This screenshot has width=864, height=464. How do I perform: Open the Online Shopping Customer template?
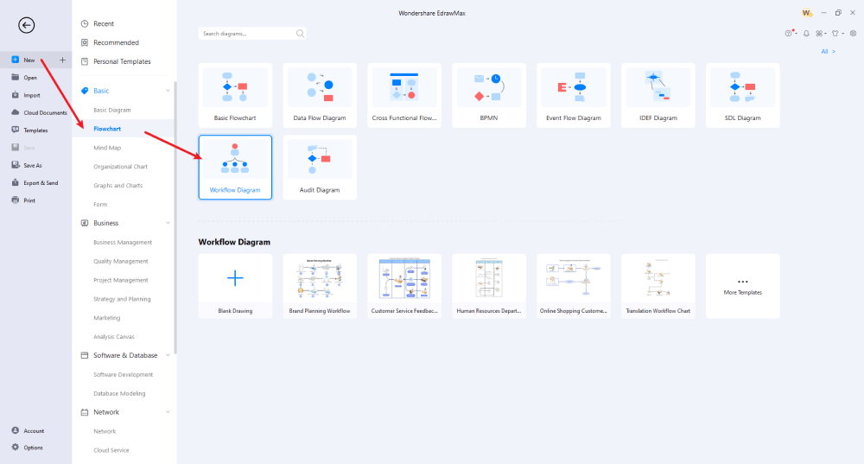(x=574, y=286)
